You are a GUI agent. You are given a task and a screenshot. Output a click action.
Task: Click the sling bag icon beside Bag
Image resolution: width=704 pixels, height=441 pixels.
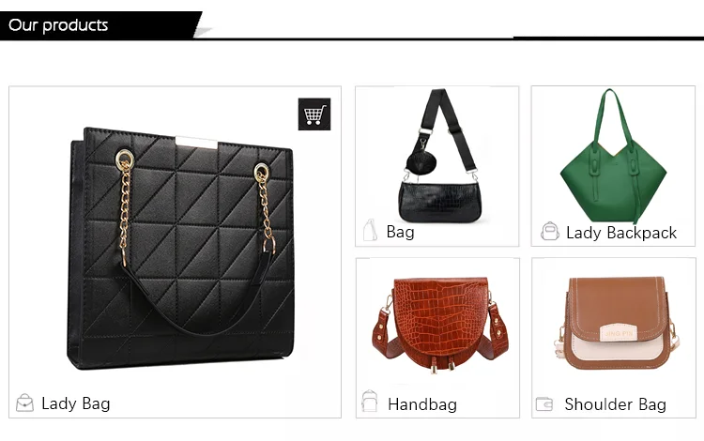[x=370, y=230]
